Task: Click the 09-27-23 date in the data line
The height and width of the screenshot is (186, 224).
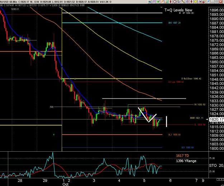Action: tap(75, 5)
